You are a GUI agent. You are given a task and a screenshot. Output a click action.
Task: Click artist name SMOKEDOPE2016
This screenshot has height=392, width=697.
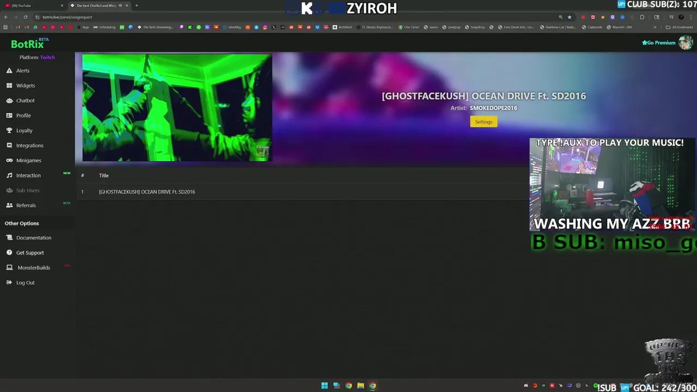(x=493, y=108)
